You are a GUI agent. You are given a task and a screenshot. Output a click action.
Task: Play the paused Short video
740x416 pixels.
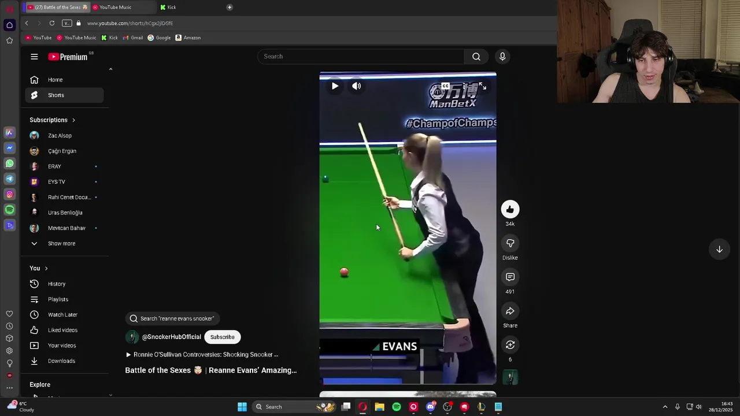coord(335,86)
